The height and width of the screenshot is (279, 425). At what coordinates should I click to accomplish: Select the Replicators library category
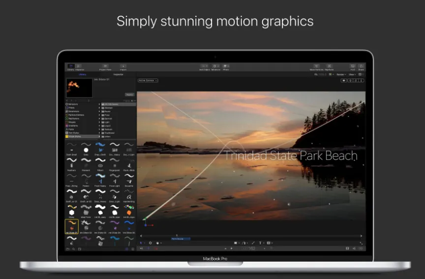click(x=83, y=119)
